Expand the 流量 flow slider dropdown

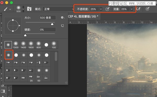coord(132,9)
